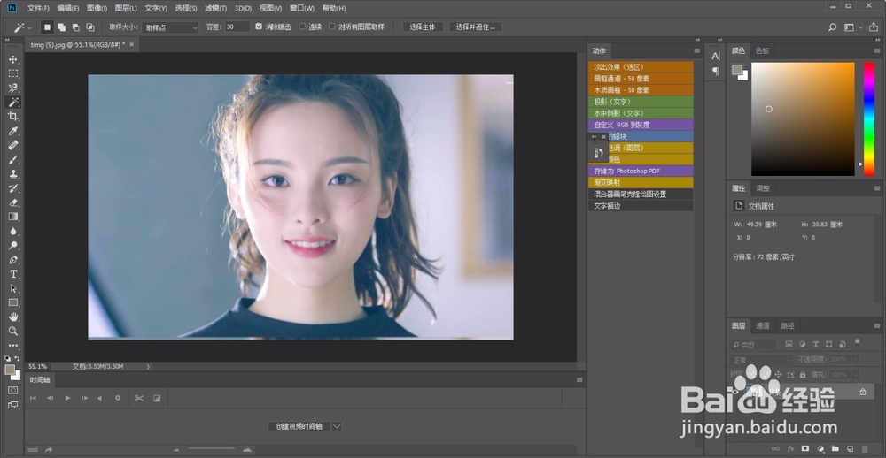Select the Crop tool
Viewport: 886px width, 458px height.
[x=13, y=116]
